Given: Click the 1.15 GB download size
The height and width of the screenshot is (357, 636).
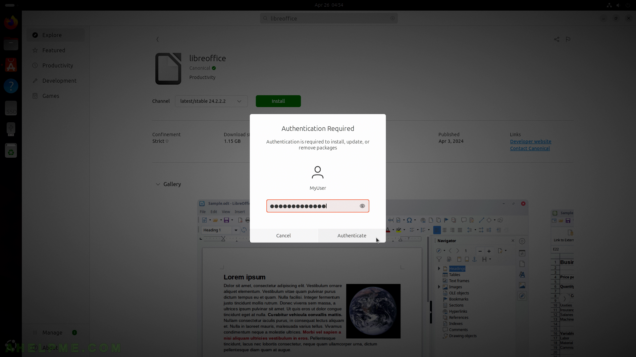Looking at the screenshot, I should pyautogui.click(x=232, y=141).
